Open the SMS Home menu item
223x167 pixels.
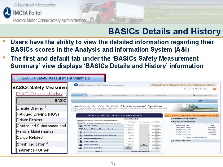tap(98, 95)
